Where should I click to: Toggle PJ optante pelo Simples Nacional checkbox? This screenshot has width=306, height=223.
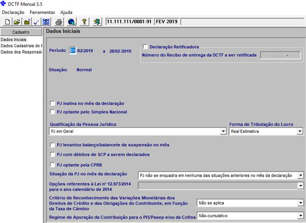click(53, 112)
